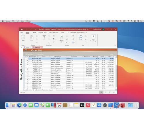Click first record navigation button

click(x=28, y=90)
